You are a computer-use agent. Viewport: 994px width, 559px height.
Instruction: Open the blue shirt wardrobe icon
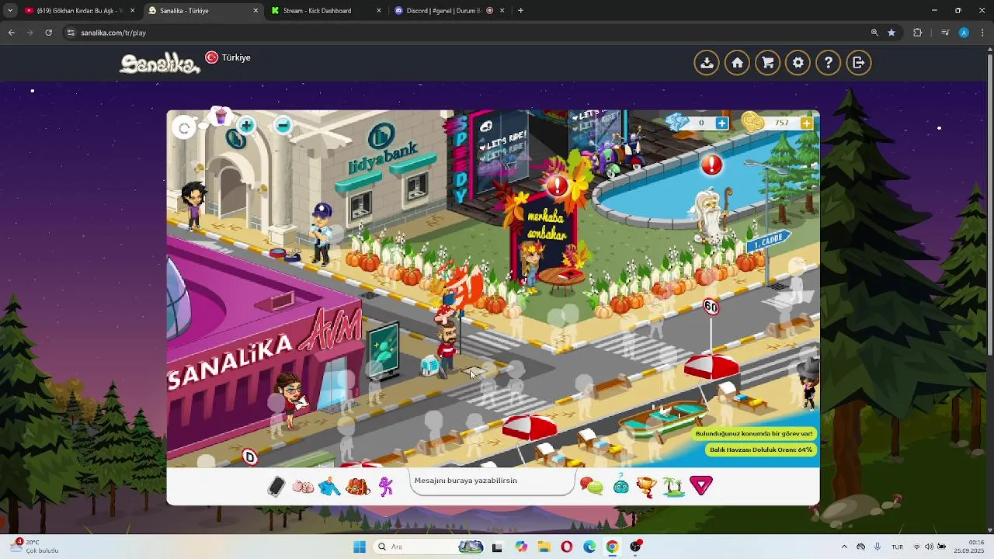click(329, 487)
